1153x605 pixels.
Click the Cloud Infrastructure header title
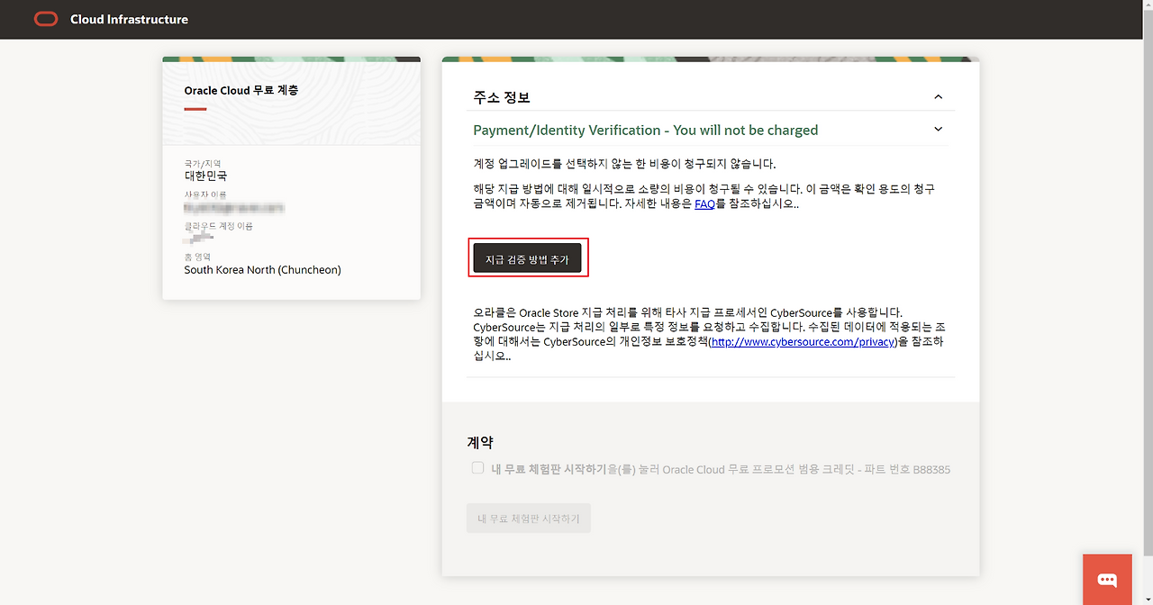point(129,19)
